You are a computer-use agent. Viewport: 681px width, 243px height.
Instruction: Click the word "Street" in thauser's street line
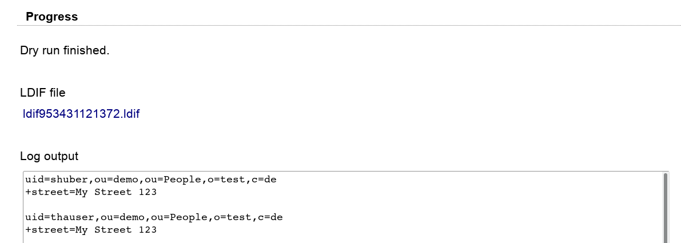point(113,230)
